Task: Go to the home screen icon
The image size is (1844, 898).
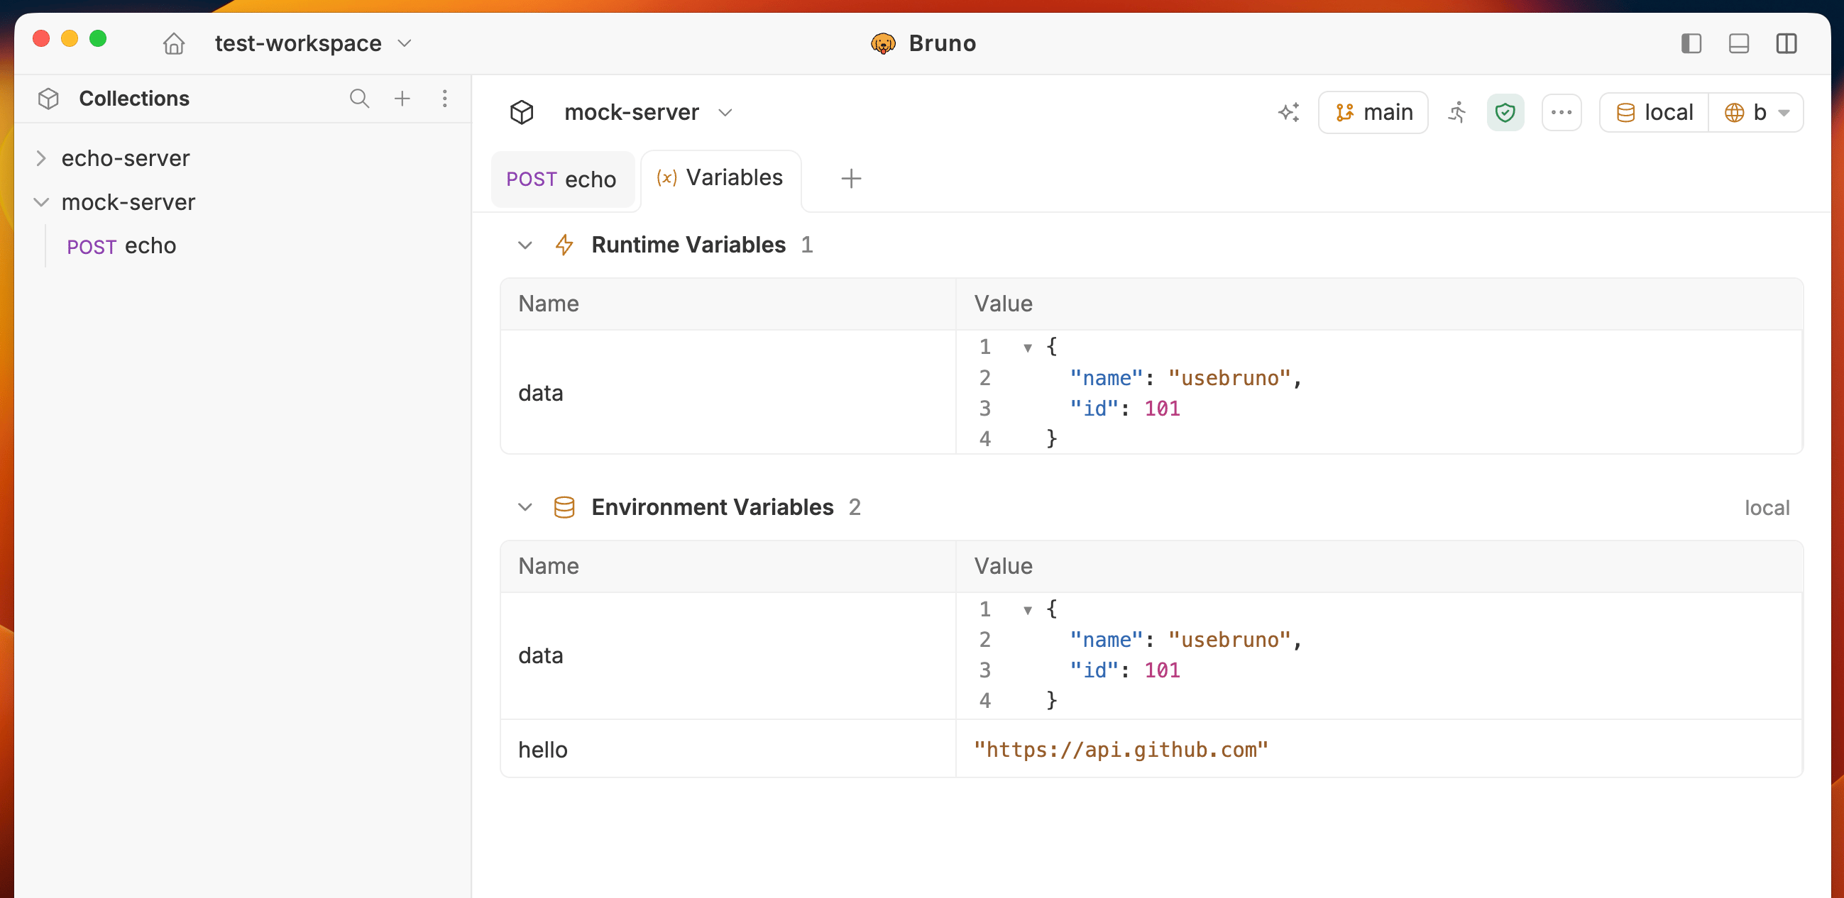Action: (x=174, y=44)
